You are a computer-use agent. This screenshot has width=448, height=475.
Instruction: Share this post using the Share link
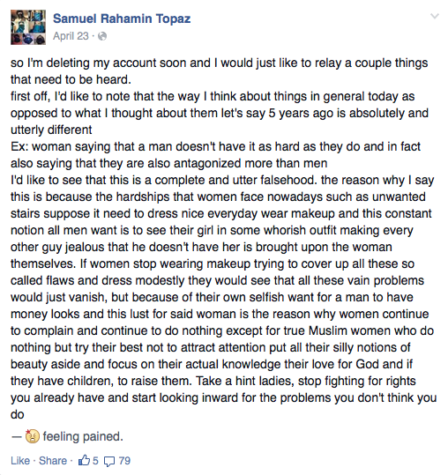pyautogui.click(x=53, y=461)
